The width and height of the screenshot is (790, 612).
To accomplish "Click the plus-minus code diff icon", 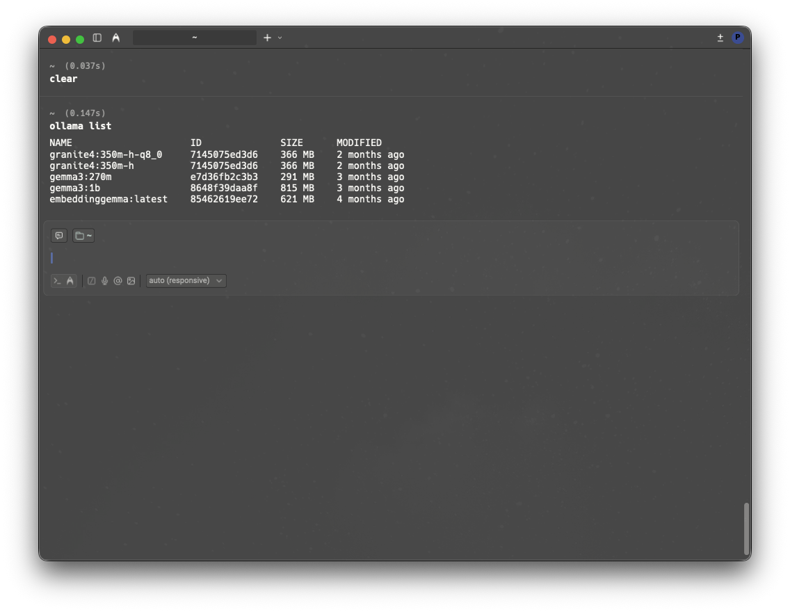I will [720, 38].
